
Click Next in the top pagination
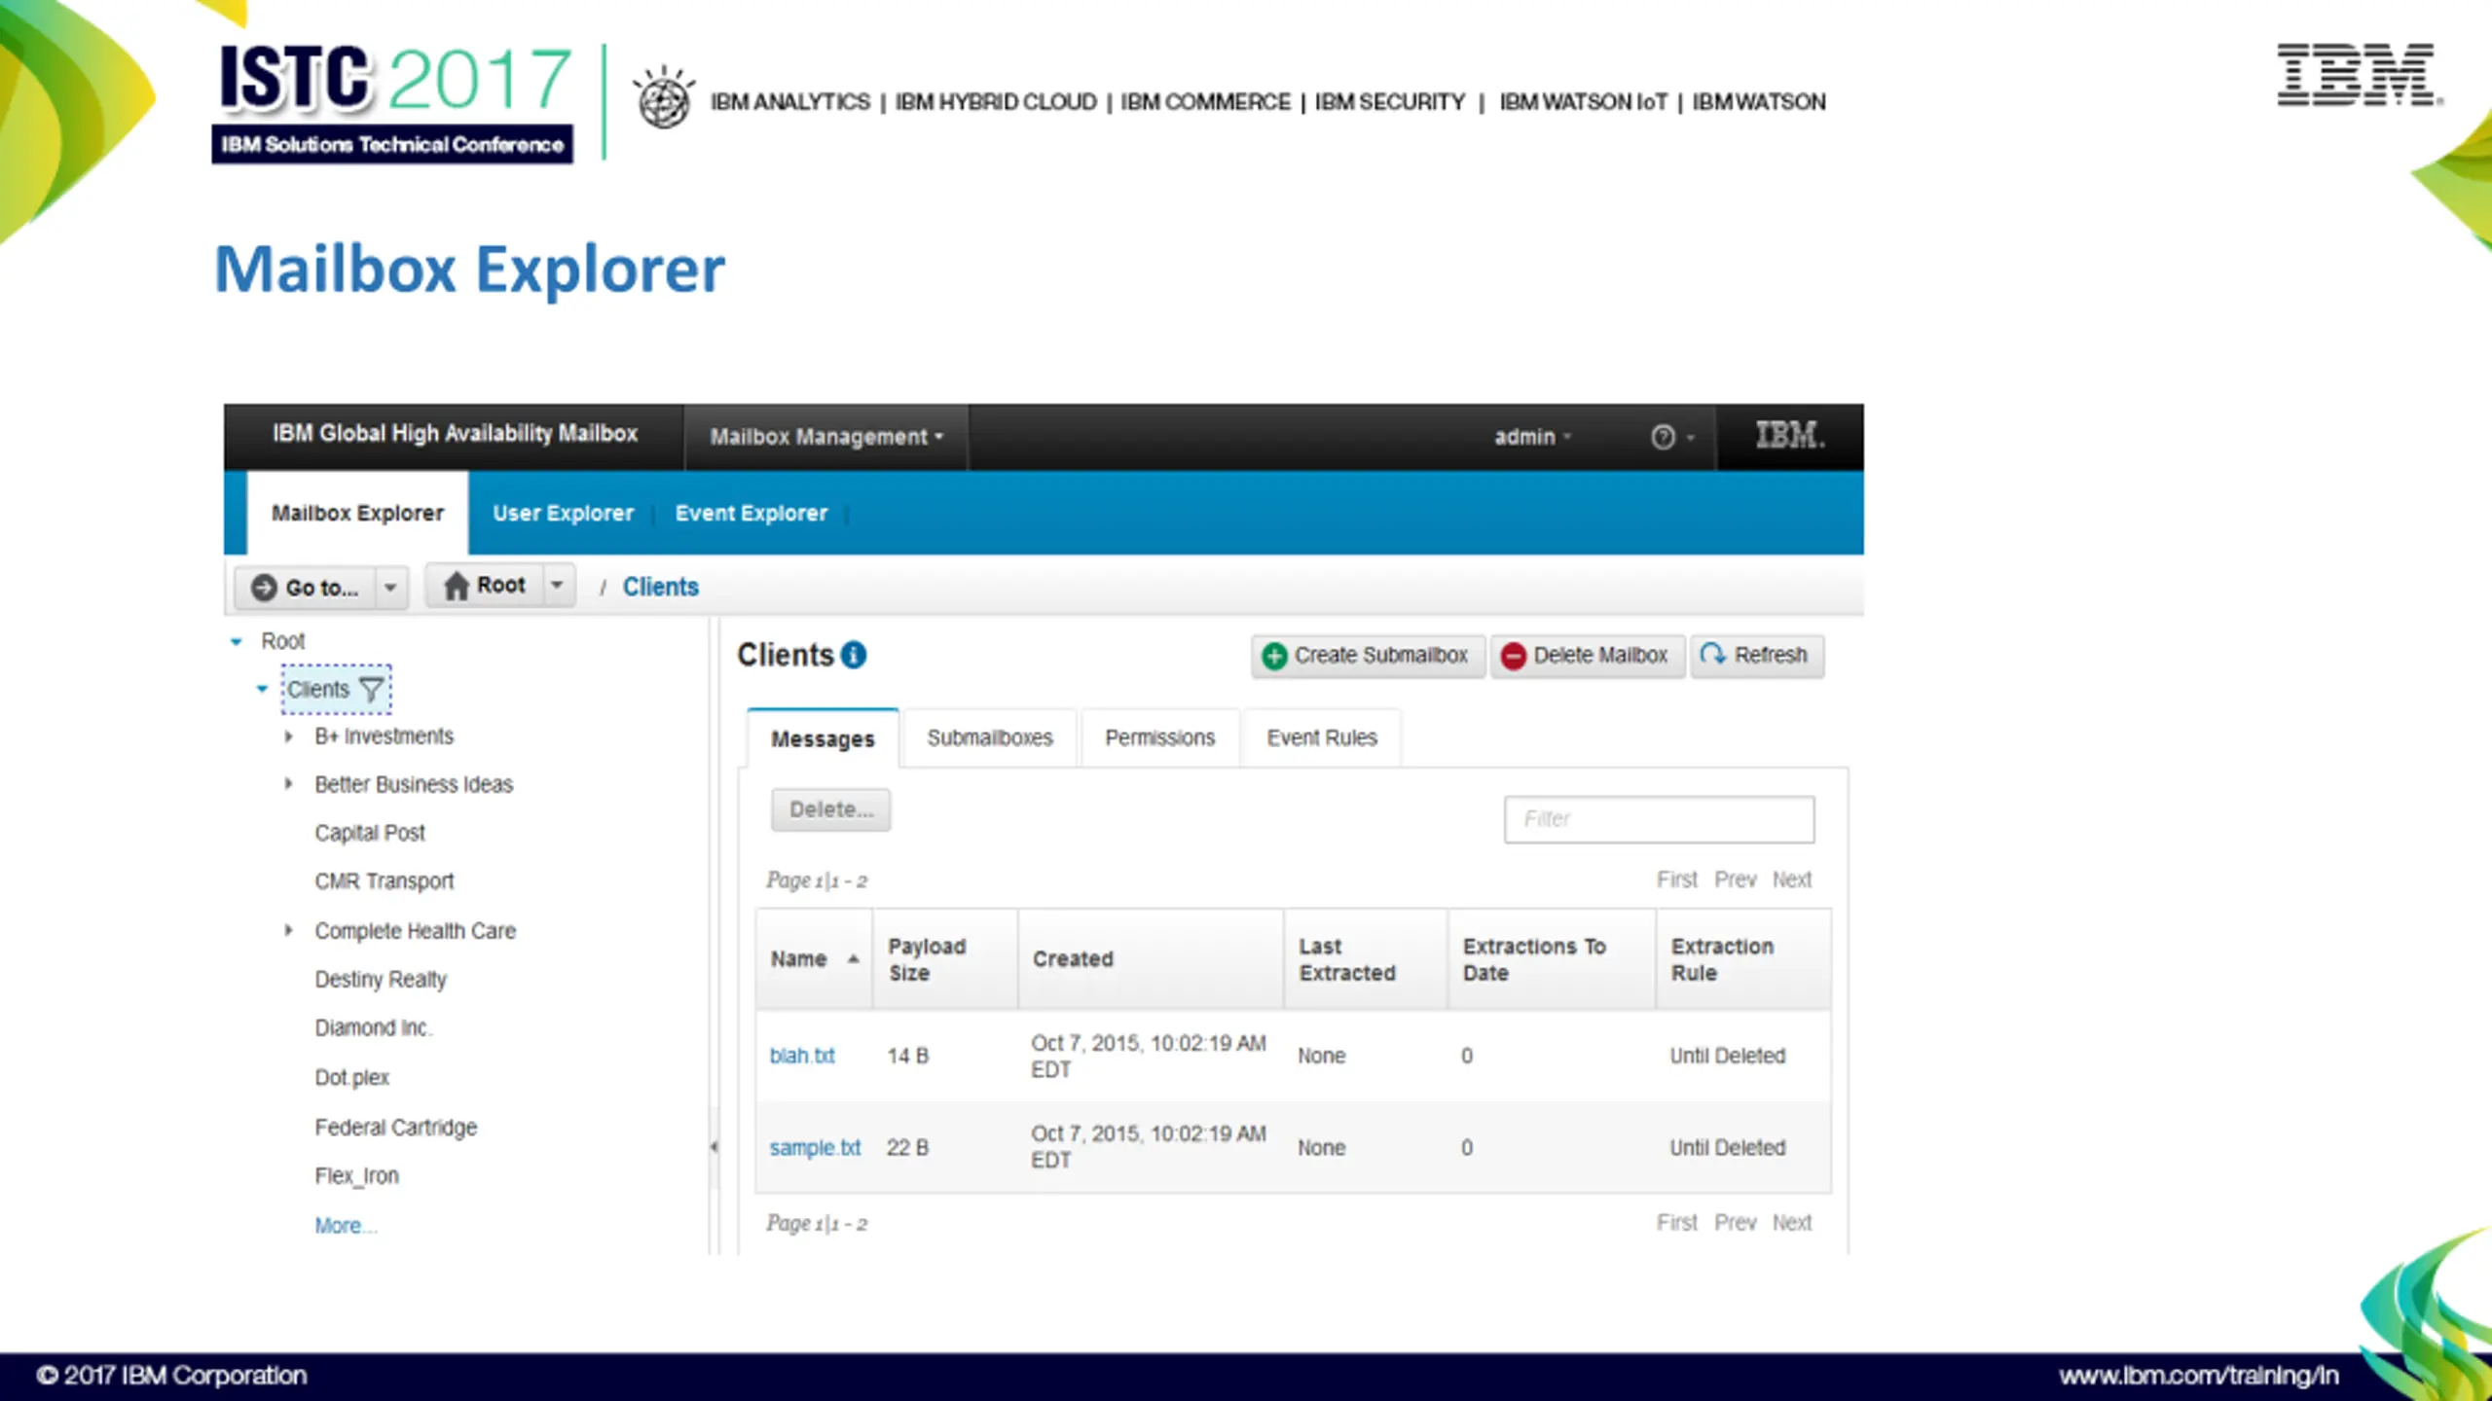pos(1791,880)
